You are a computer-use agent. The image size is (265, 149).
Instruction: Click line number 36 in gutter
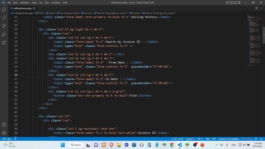[x=16, y=75]
